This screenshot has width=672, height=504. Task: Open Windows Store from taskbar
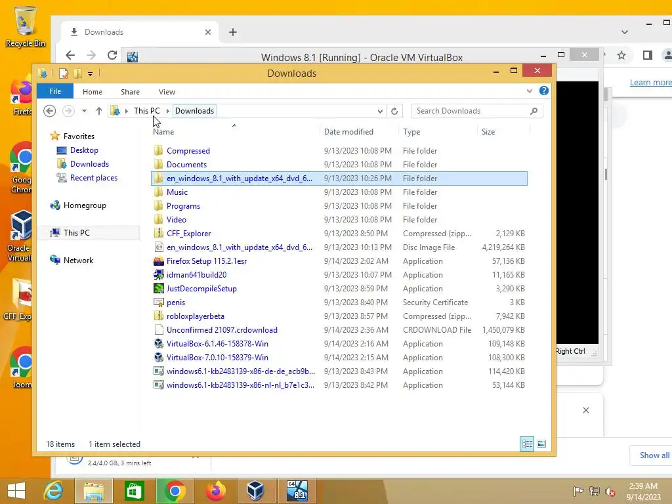(x=134, y=491)
